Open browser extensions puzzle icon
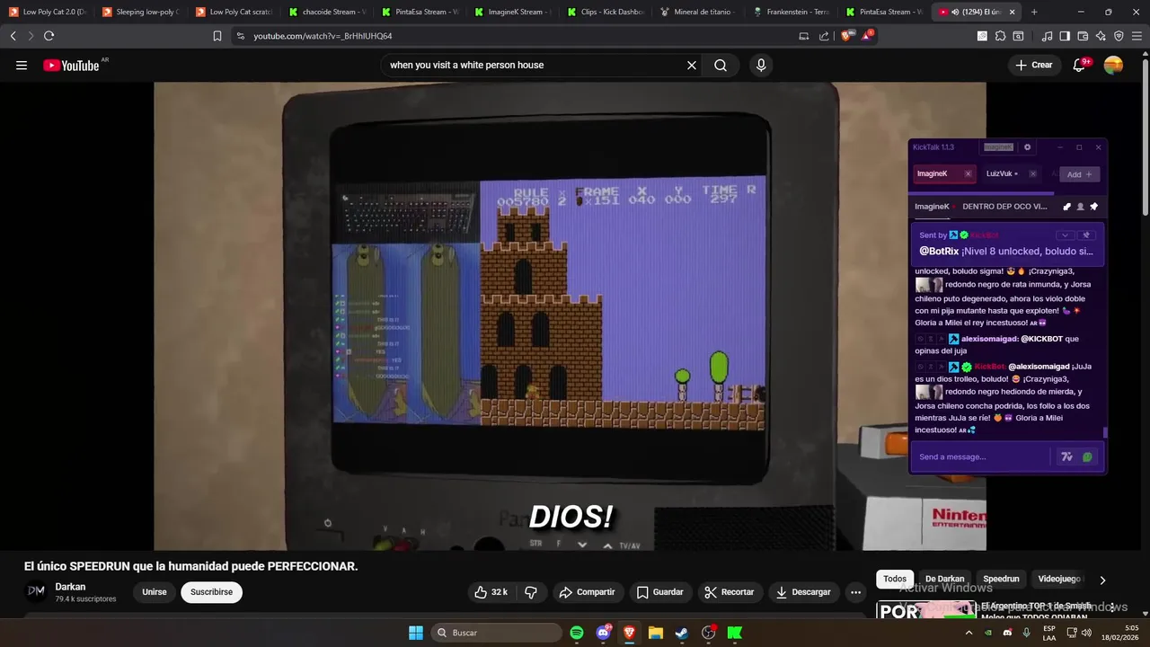The image size is (1150, 647). tap(1000, 36)
